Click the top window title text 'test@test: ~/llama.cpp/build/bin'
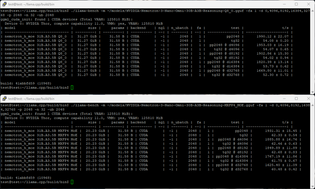 [x=31, y=4]
